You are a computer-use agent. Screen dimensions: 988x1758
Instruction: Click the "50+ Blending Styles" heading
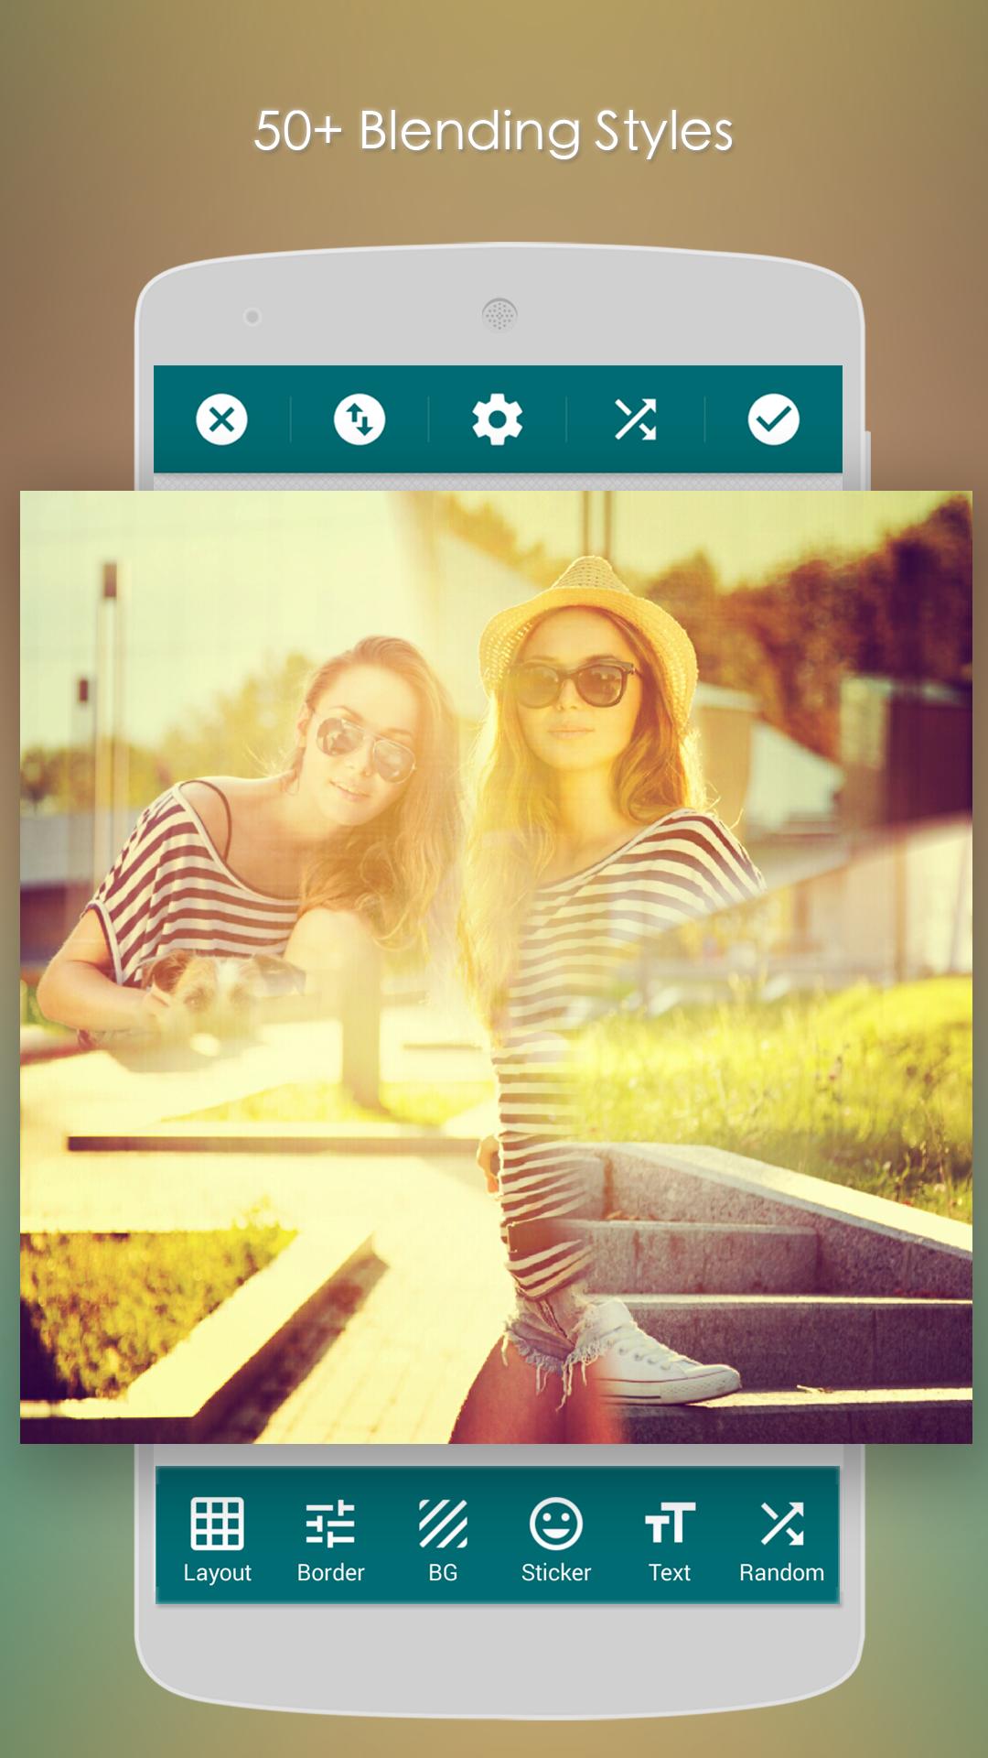pos(494,131)
